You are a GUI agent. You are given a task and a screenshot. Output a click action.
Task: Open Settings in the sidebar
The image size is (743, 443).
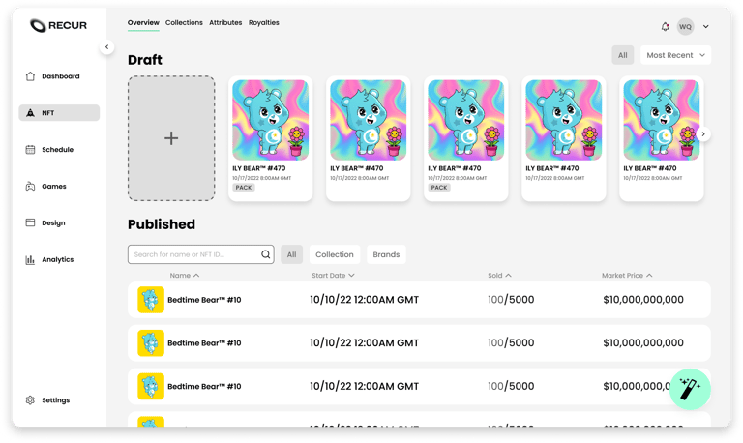[55, 400]
